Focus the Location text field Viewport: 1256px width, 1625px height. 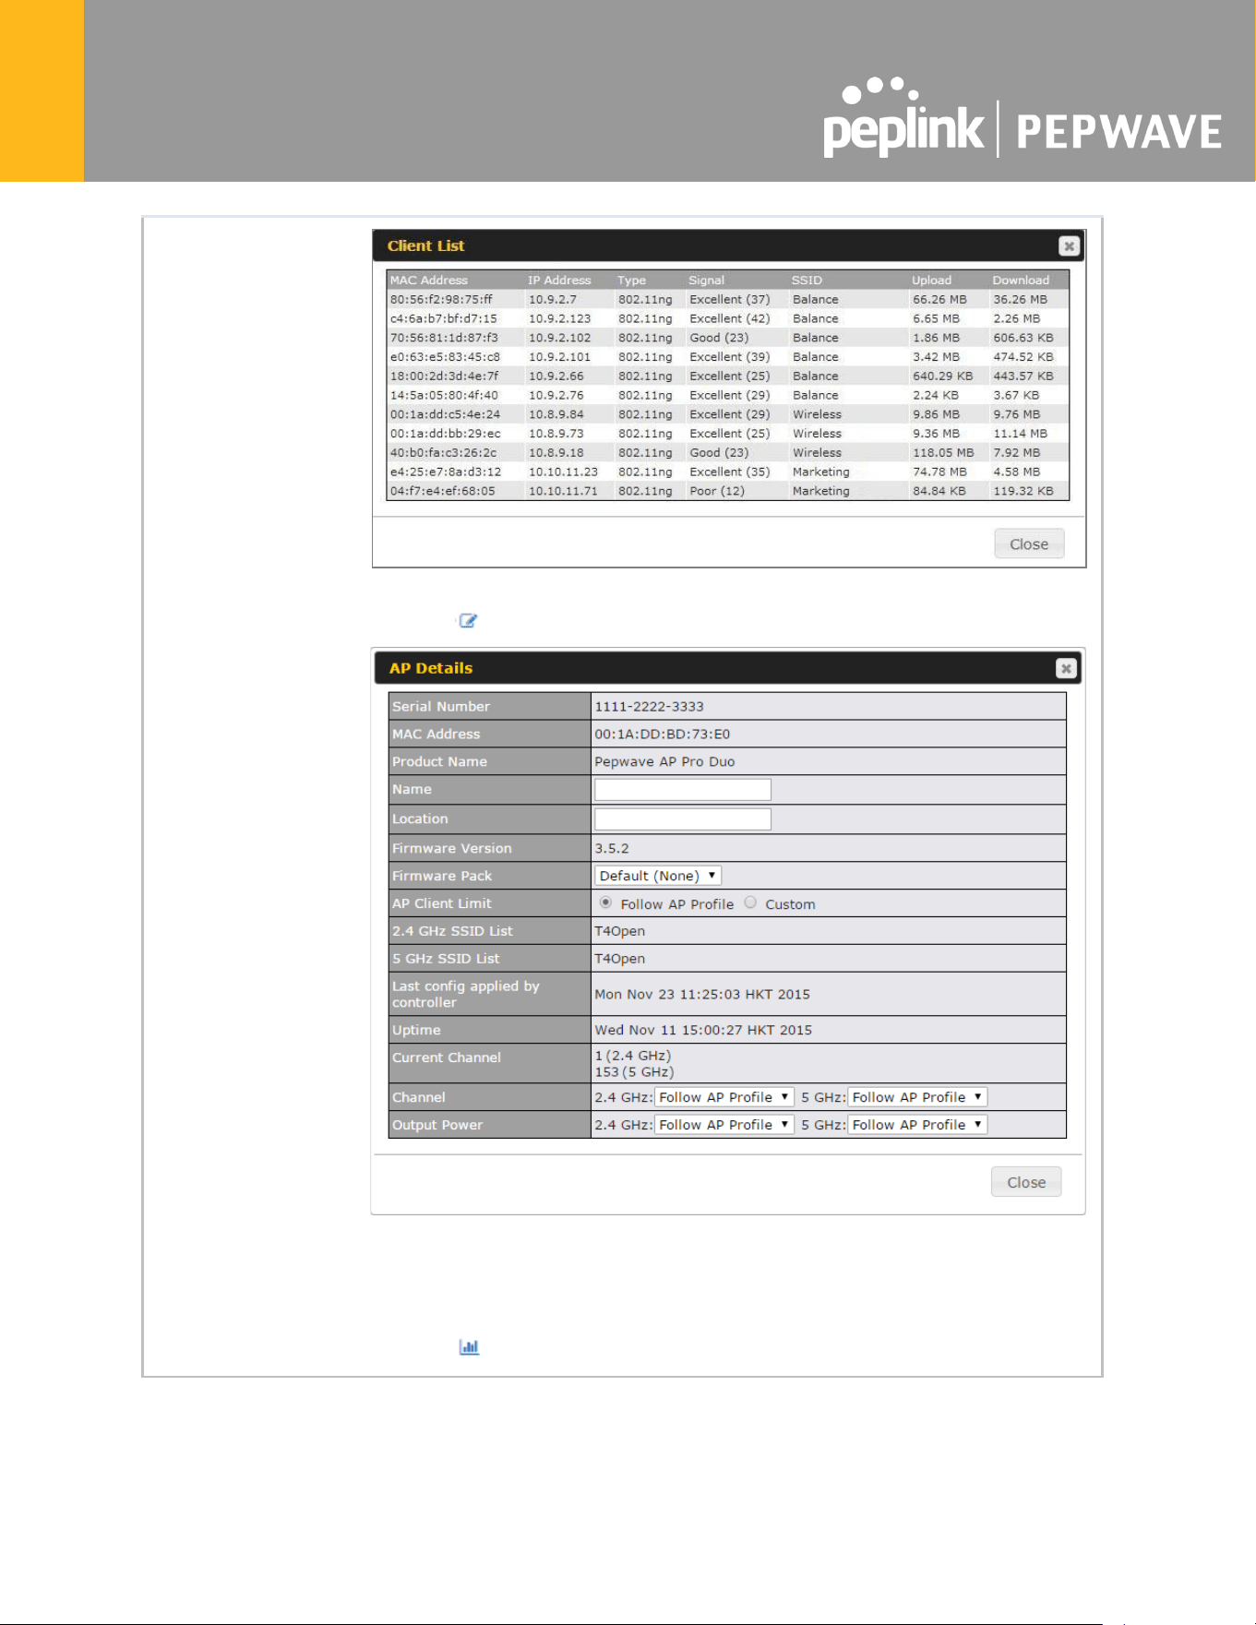pyautogui.click(x=683, y=818)
